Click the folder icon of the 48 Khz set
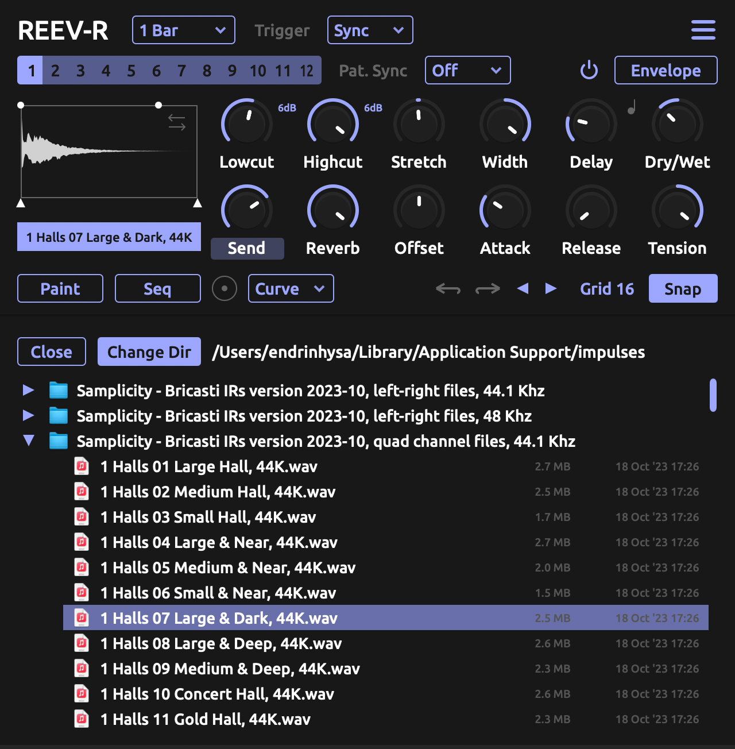The image size is (735, 749). [x=59, y=415]
